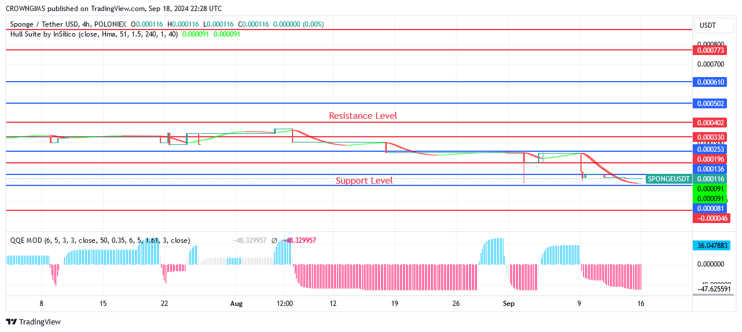
Task: Click the blue 0.000081 support price label
Action: pos(710,209)
